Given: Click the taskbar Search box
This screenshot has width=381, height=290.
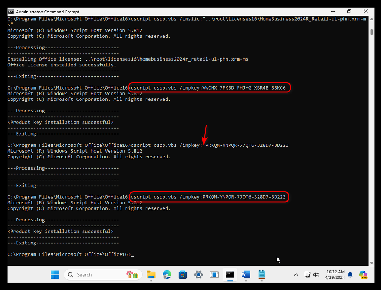Looking at the screenshot, I should point(103,275).
